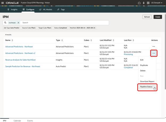Screen dimensions: 166x122
Task: Open the Job Type Auto Predict filter
Action: pos(12,28)
